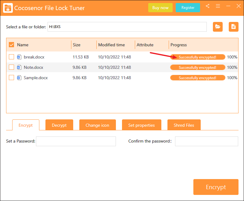Focus the Confirm the password field

pyautogui.click(x=206, y=141)
